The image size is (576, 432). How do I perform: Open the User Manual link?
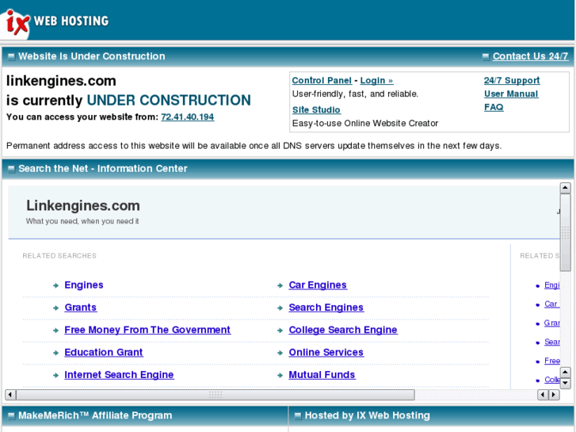(x=511, y=94)
